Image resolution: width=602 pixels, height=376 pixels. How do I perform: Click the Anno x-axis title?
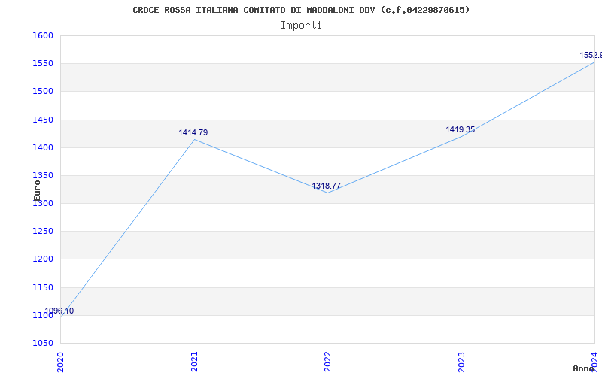584,368
